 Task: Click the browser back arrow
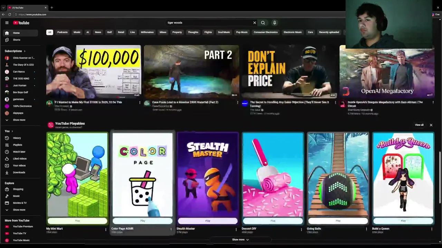click(3, 14)
